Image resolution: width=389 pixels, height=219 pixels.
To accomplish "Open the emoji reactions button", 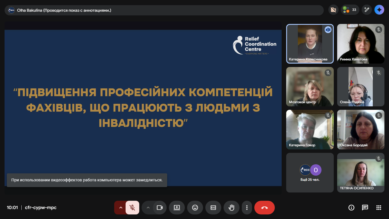I will tap(195, 208).
